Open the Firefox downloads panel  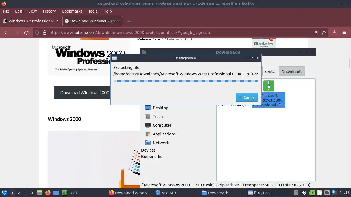click(x=334, y=33)
